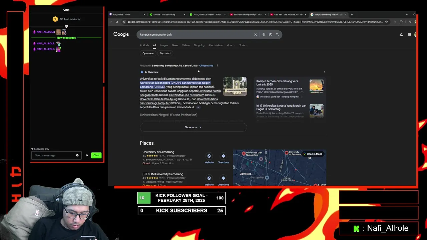
Task: Open the site info icon in address bar
Action: [124, 22]
